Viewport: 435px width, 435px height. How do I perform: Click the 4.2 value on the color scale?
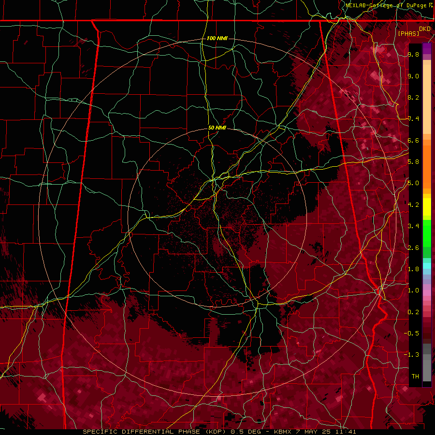coord(413,205)
